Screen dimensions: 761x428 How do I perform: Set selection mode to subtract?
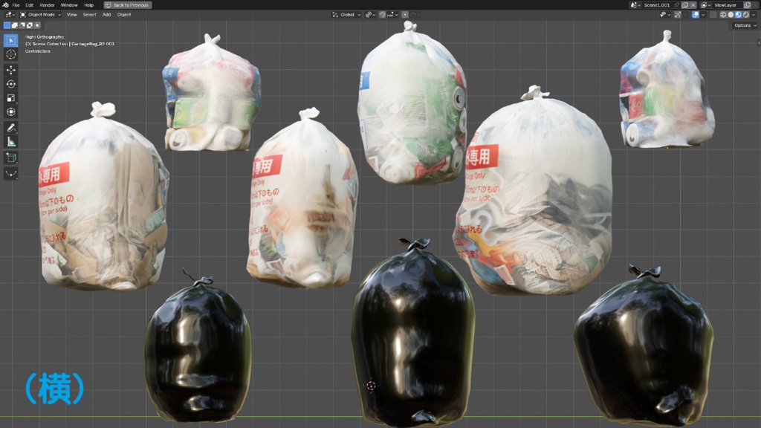[22, 25]
